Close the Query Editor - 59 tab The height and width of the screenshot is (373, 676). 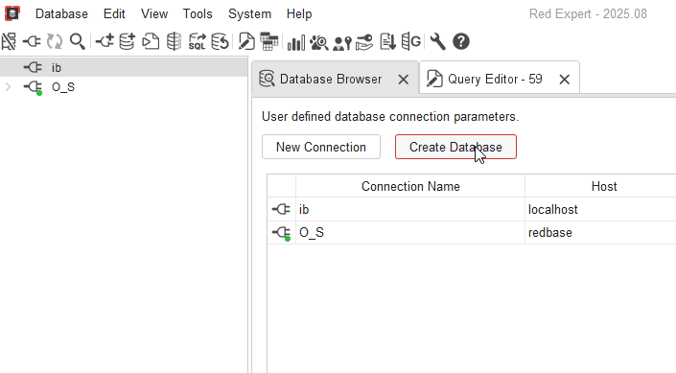coord(565,80)
